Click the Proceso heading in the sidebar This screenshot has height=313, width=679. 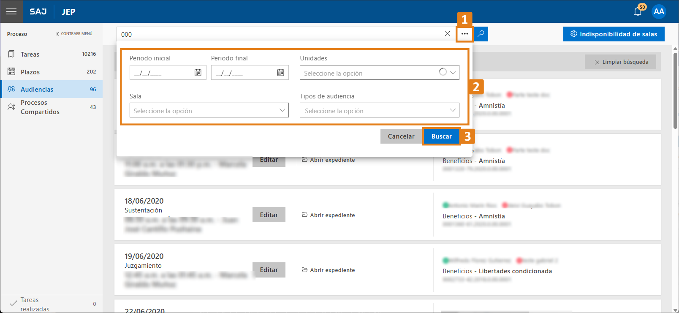click(x=17, y=34)
